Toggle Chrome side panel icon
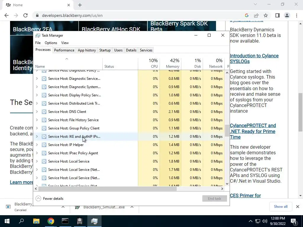The height and width of the screenshot is (227, 303). pos(278,15)
